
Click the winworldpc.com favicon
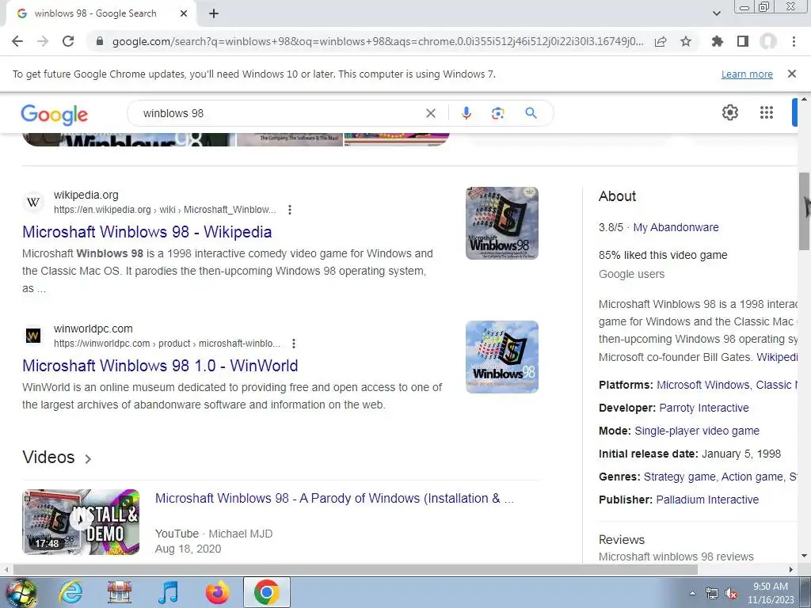(x=33, y=336)
